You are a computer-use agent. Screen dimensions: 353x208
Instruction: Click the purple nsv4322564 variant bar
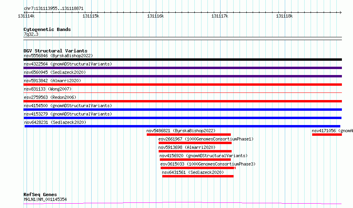pos(182,68)
